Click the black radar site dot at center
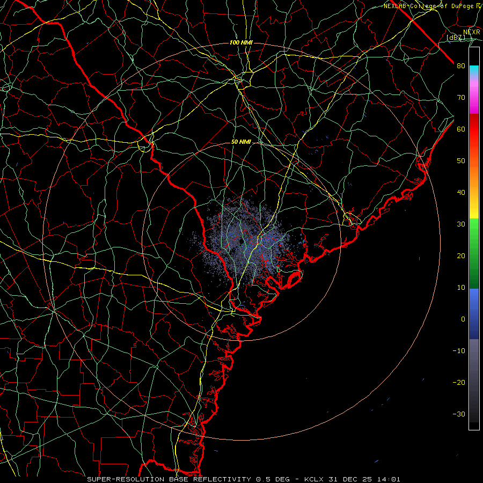Image resolution: width=483 pixels, height=483 pixels. pyautogui.click(x=241, y=242)
